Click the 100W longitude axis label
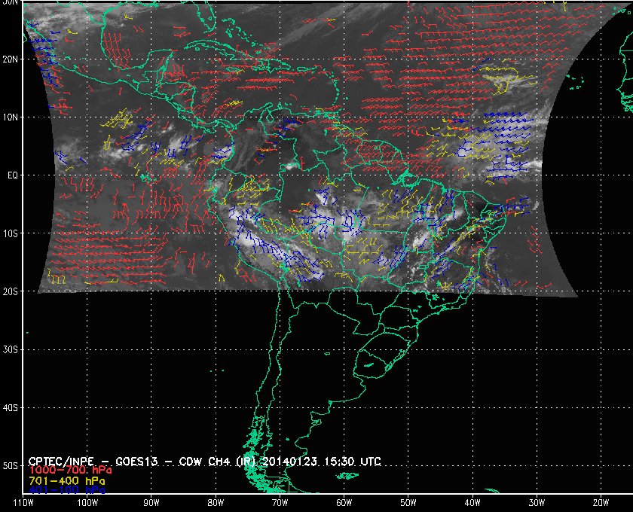 87,502
